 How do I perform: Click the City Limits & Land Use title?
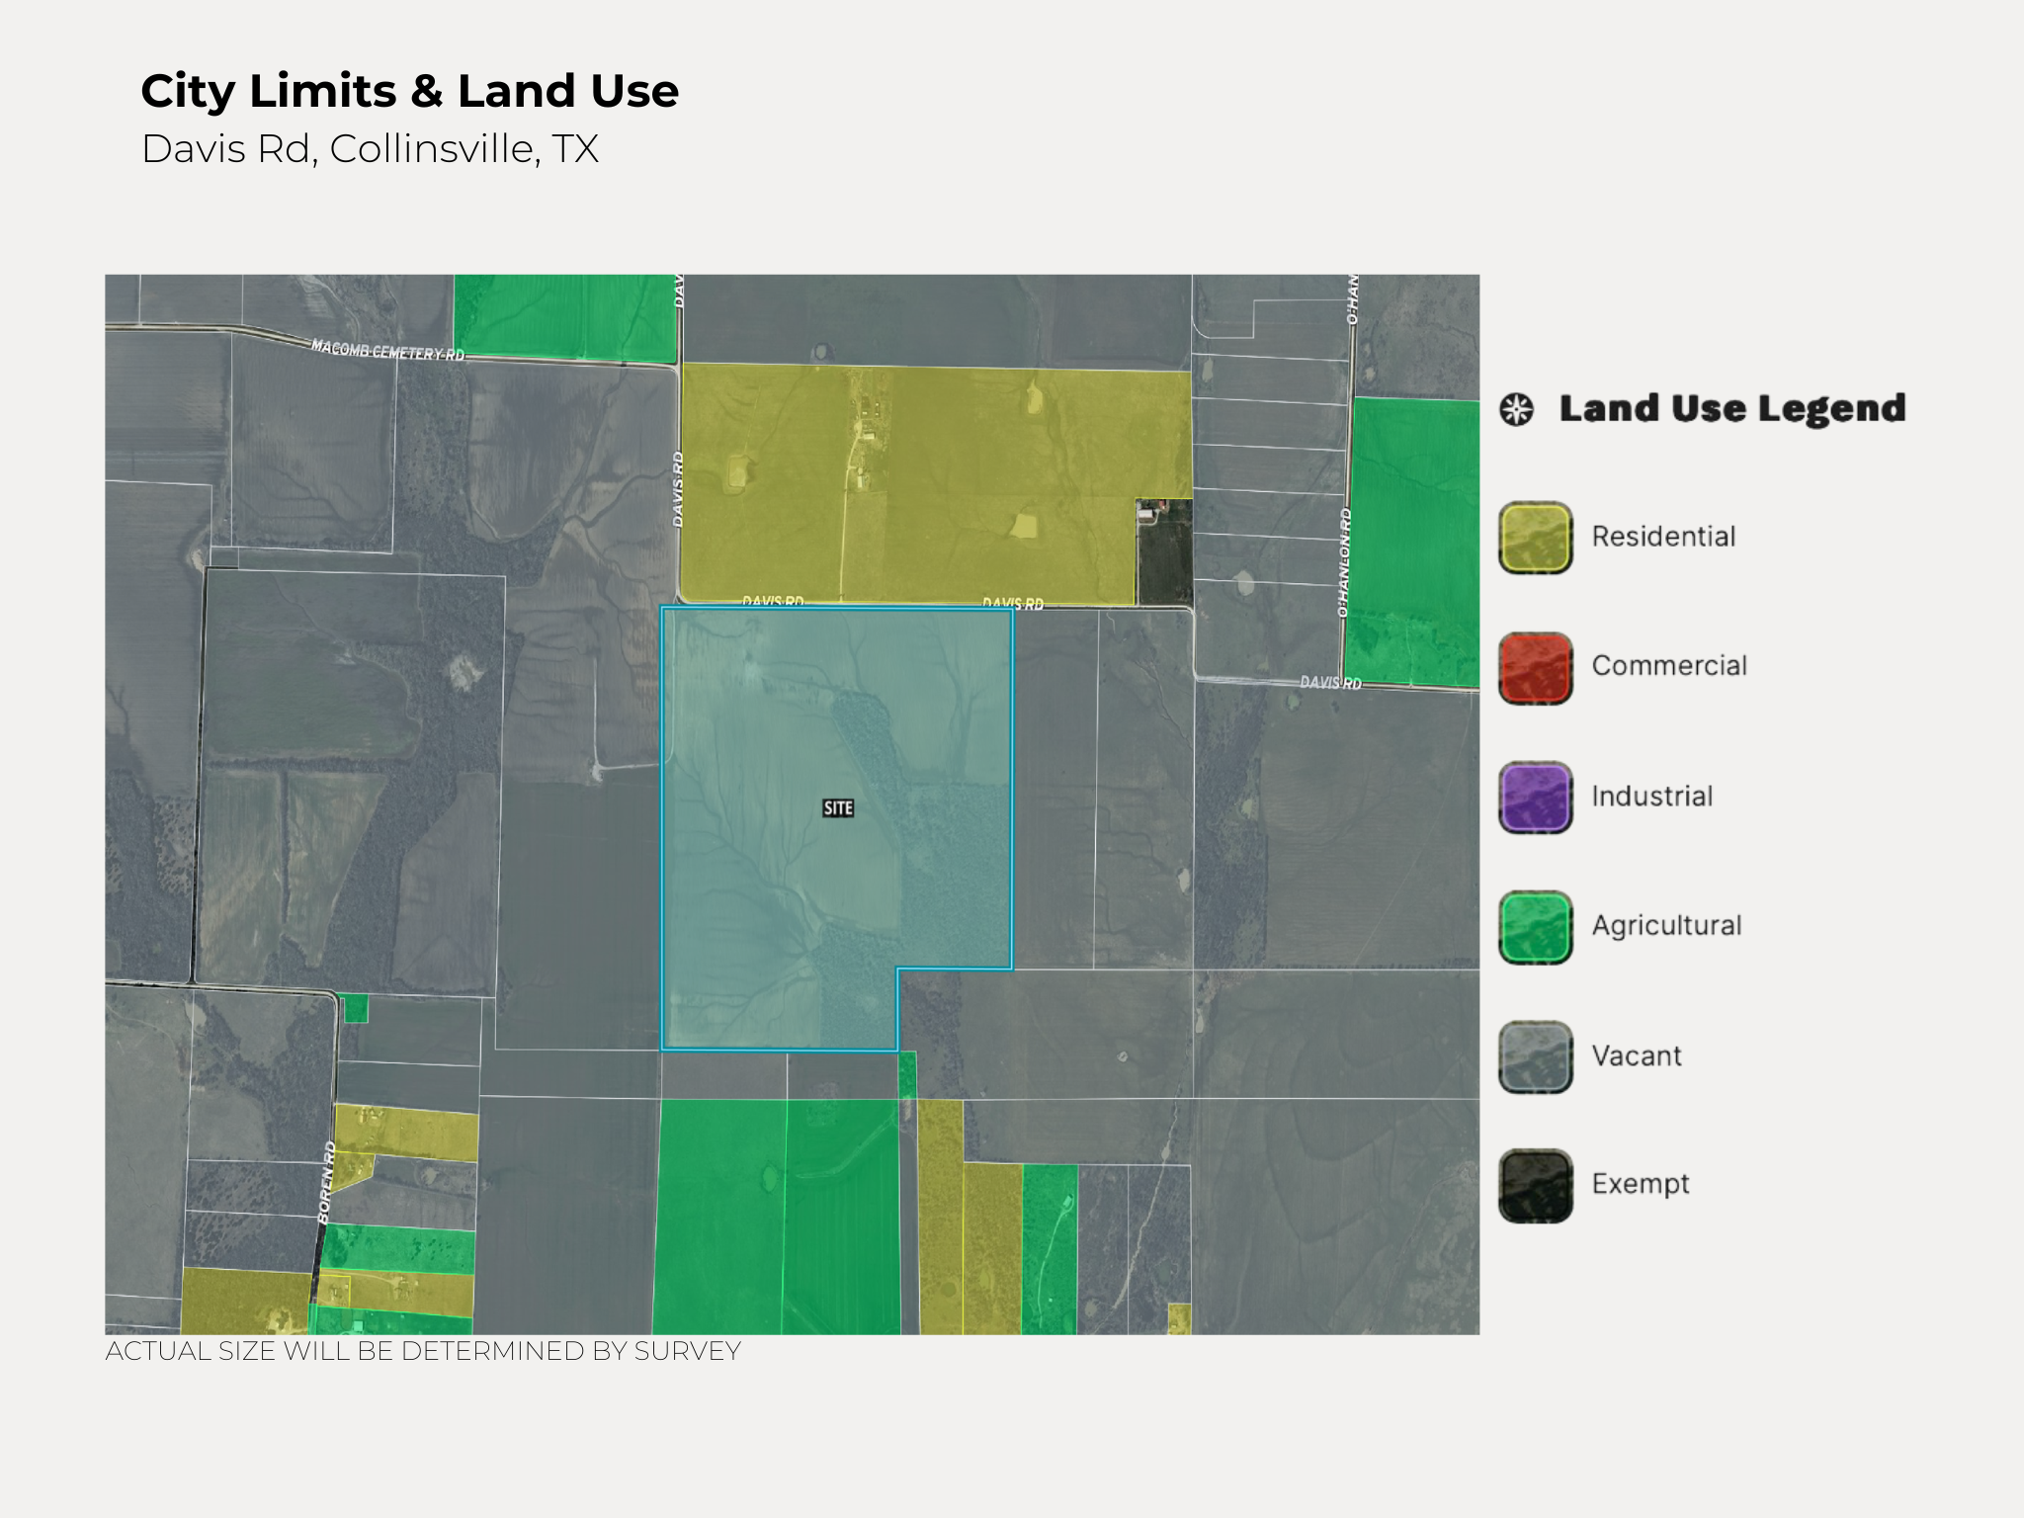click(x=409, y=91)
